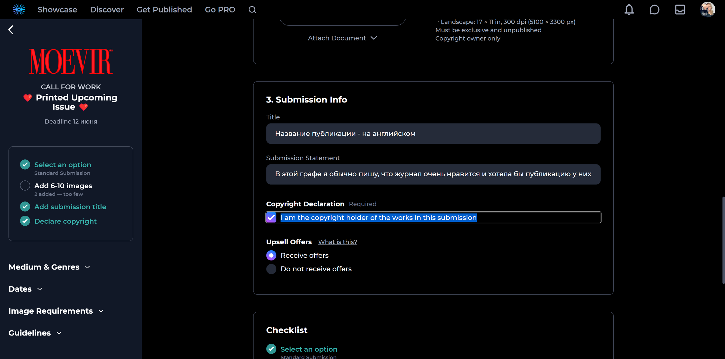Uncheck the copyright holder checkbox
This screenshot has height=359, width=725.
pyautogui.click(x=271, y=217)
